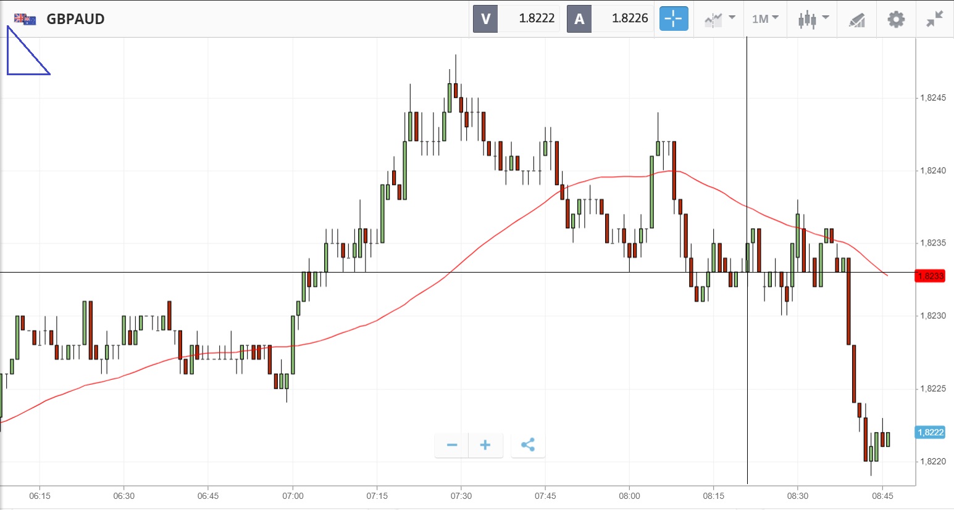Click the 1,8240 price axis label
The image size is (954, 510).
point(932,170)
